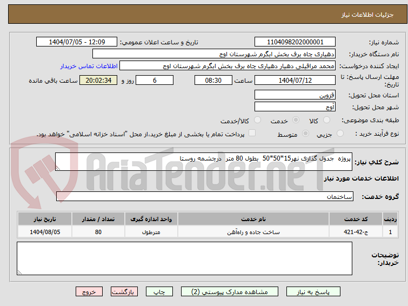Click the بازگشت back button

pos(124,292)
